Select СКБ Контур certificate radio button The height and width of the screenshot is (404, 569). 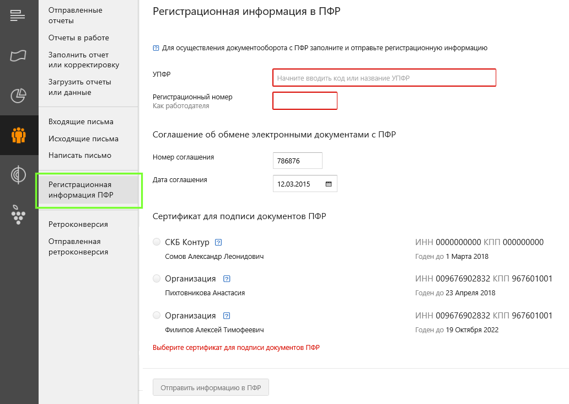[157, 242]
